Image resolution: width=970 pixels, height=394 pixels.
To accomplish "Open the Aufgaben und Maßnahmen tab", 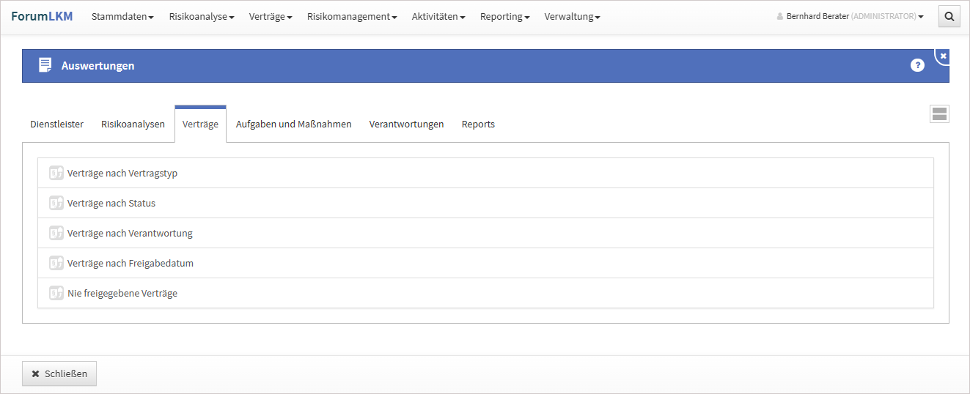I will [x=293, y=124].
